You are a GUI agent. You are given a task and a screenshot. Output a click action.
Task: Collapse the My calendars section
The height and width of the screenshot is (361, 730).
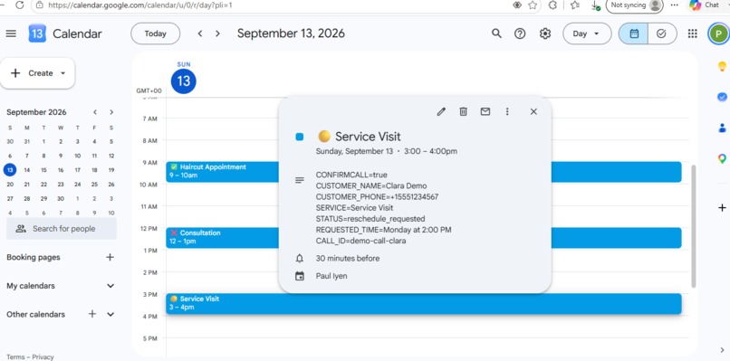[x=110, y=286]
